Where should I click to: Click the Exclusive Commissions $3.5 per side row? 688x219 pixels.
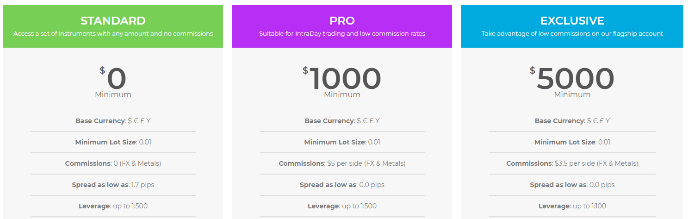coord(572,163)
